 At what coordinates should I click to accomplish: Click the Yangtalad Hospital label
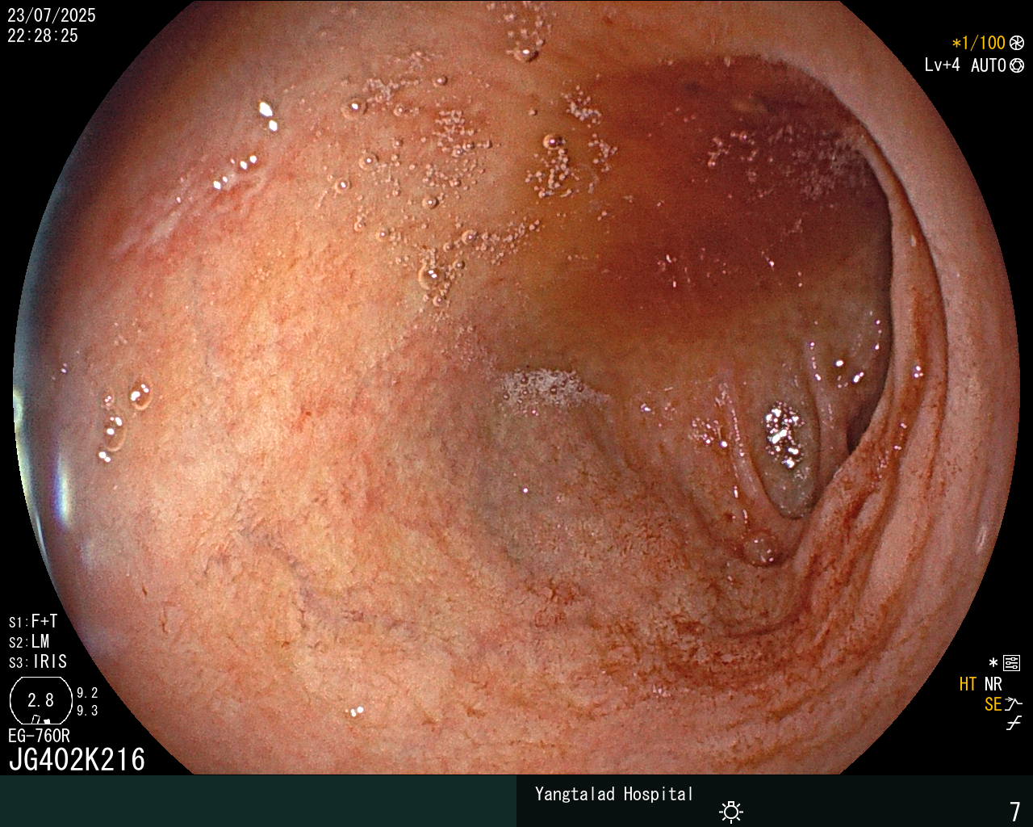[x=614, y=794]
